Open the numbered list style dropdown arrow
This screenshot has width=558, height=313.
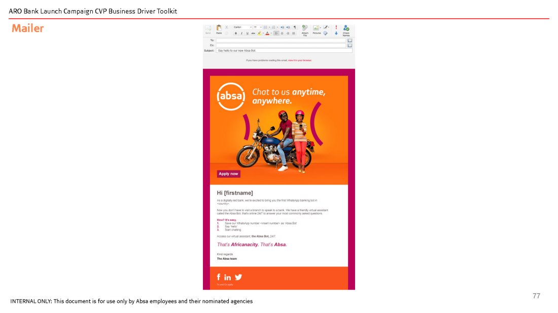[x=277, y=27]
